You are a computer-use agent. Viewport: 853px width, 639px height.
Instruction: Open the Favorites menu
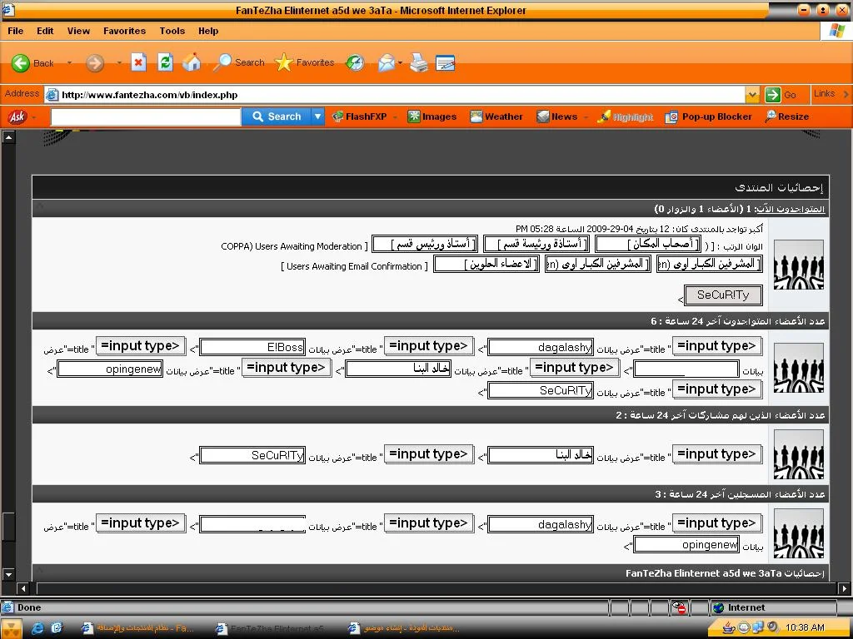click(x=124, y=31)
